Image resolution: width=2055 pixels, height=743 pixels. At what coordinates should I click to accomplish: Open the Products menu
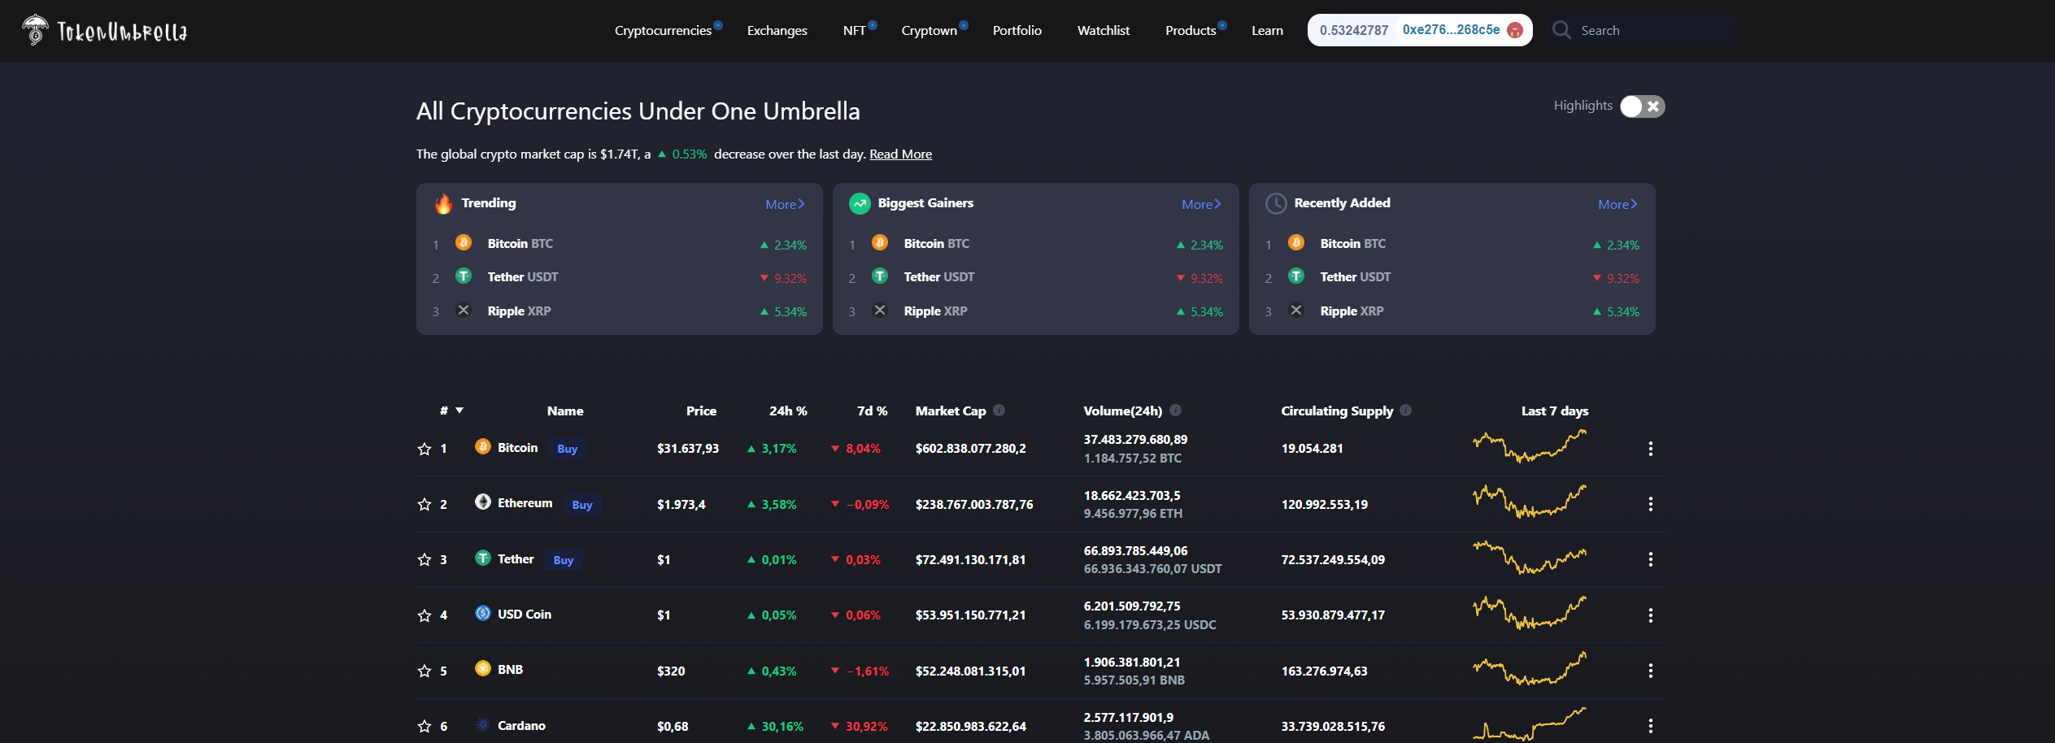click(x=1191, y=30)
